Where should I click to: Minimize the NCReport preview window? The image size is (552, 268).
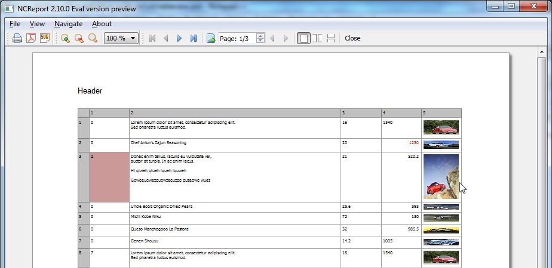(495, 7)
